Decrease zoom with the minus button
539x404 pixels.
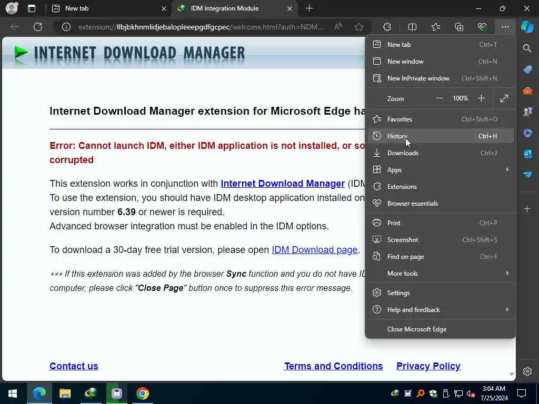[x=440, y=98]
